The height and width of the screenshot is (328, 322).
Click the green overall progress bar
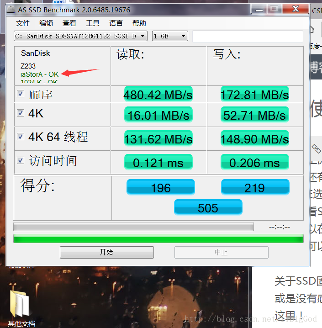[x=158, y=238]
